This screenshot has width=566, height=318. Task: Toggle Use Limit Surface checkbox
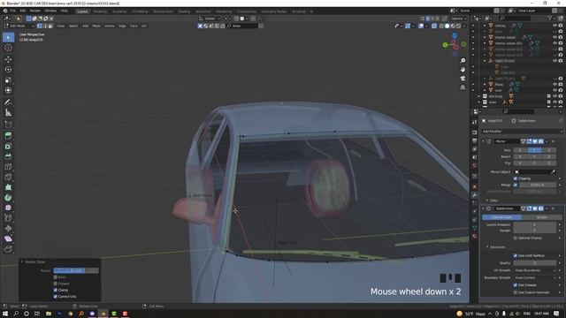515,255
